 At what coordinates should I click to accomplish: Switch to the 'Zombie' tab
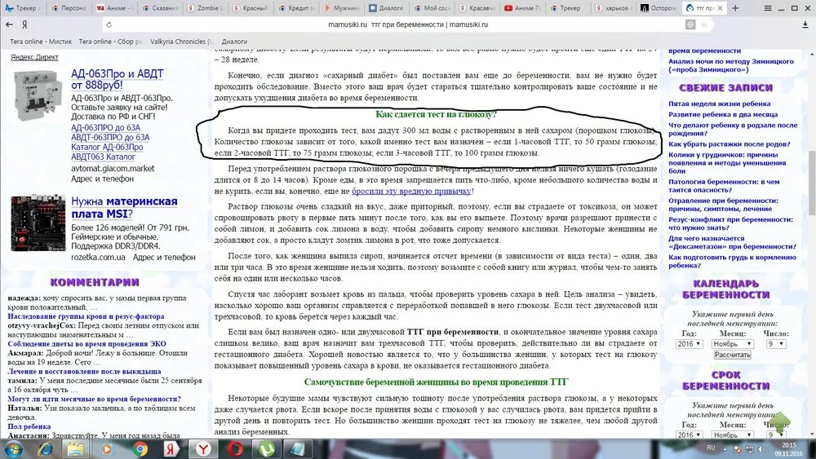(205, 8)
